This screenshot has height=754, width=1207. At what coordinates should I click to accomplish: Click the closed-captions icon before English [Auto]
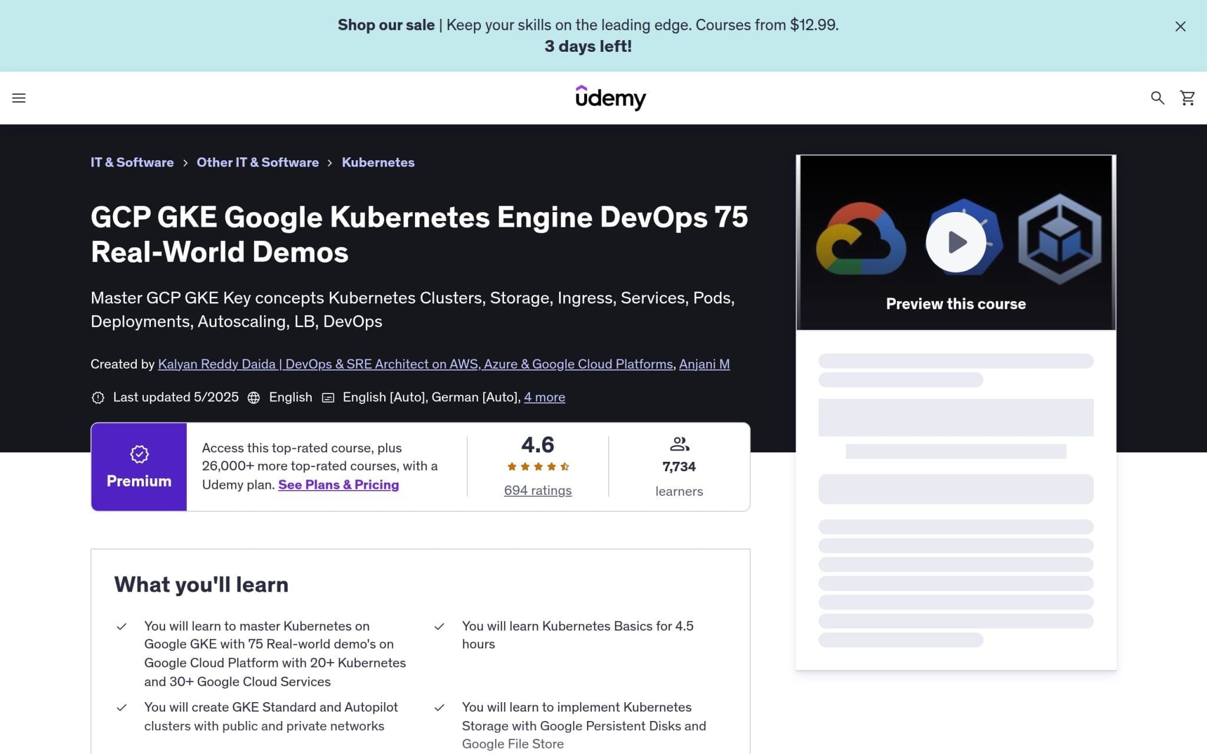point(328,397)
